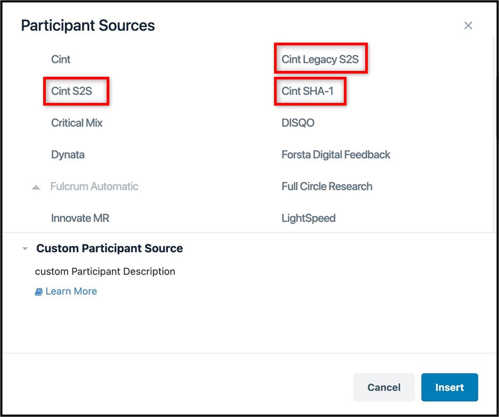The width and height of the screenshot is (499, 417).
Task: Collapse the Custom Participant Source section
Action: pos(25,248)
